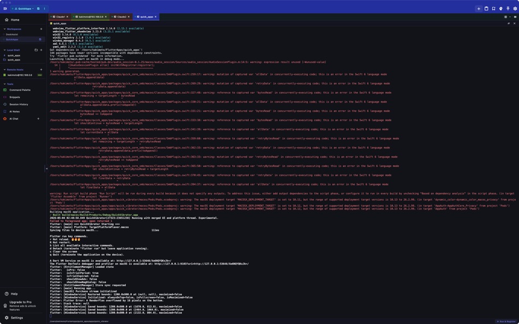Image resolution: width=519 pixels, height=324 pixels.
Task: Click the 'Stack trace: null' terminal line
Action: [x=69, y=303]
